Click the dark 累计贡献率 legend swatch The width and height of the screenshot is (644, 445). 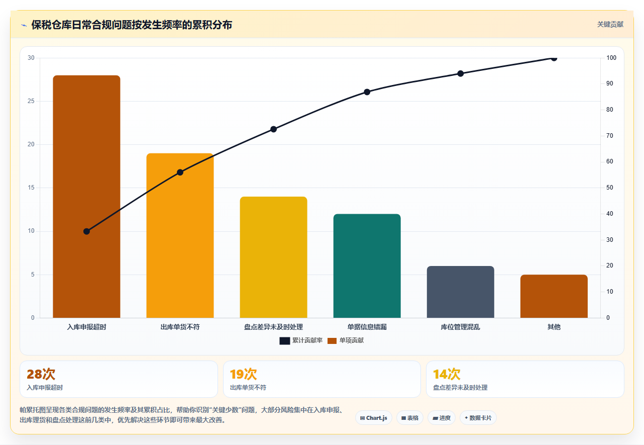point(285,341)
